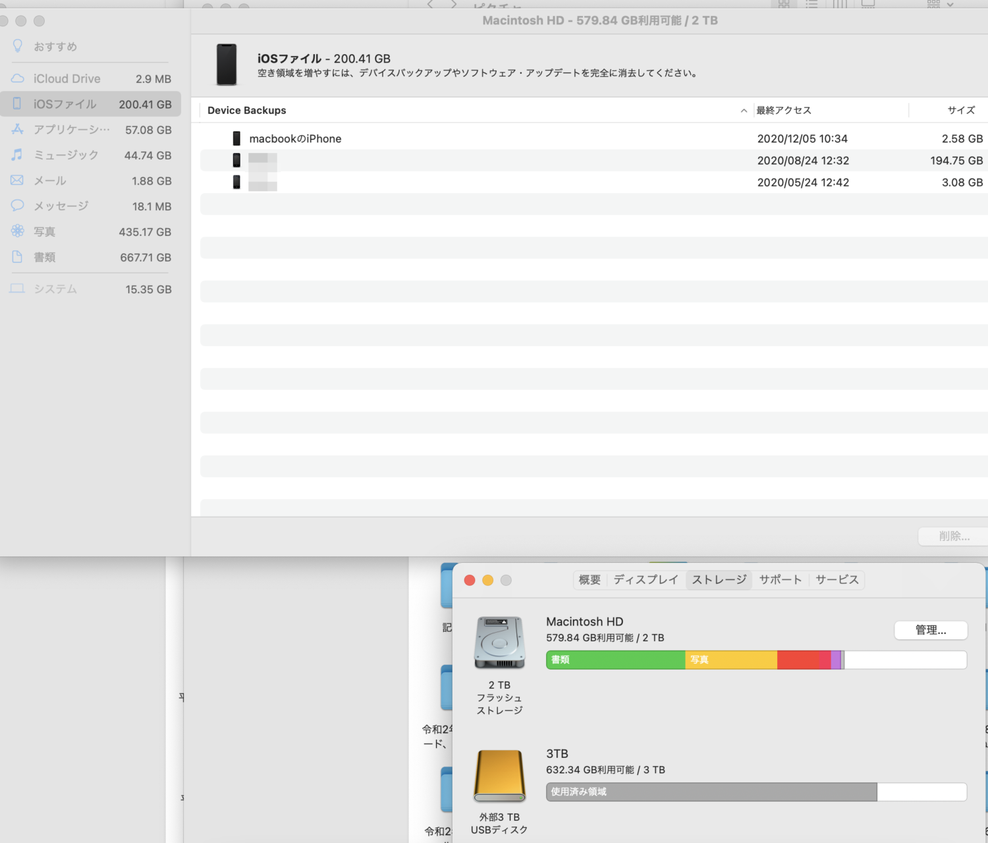Click the 管理... button for Macintosh HD
Screen dimensions: 988x843
click(930, 630)
